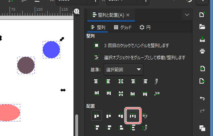
Task: Distribute top edges equidistantly
Action: (97, 127)
